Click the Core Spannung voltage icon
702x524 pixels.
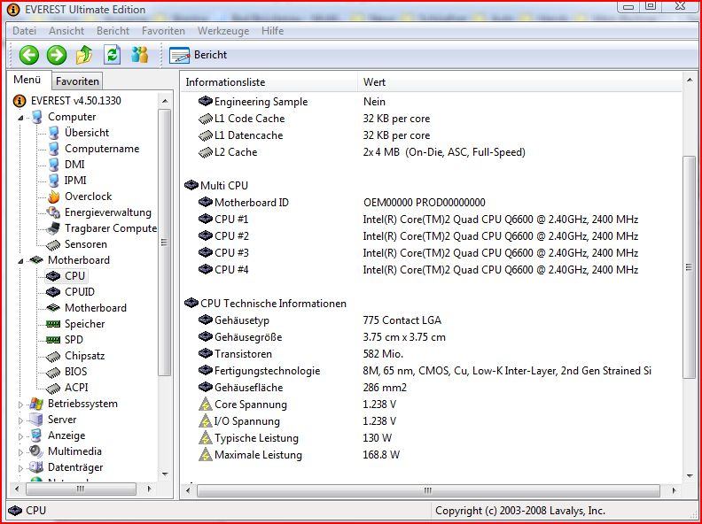pyautogui.click(x=205, y=405)
